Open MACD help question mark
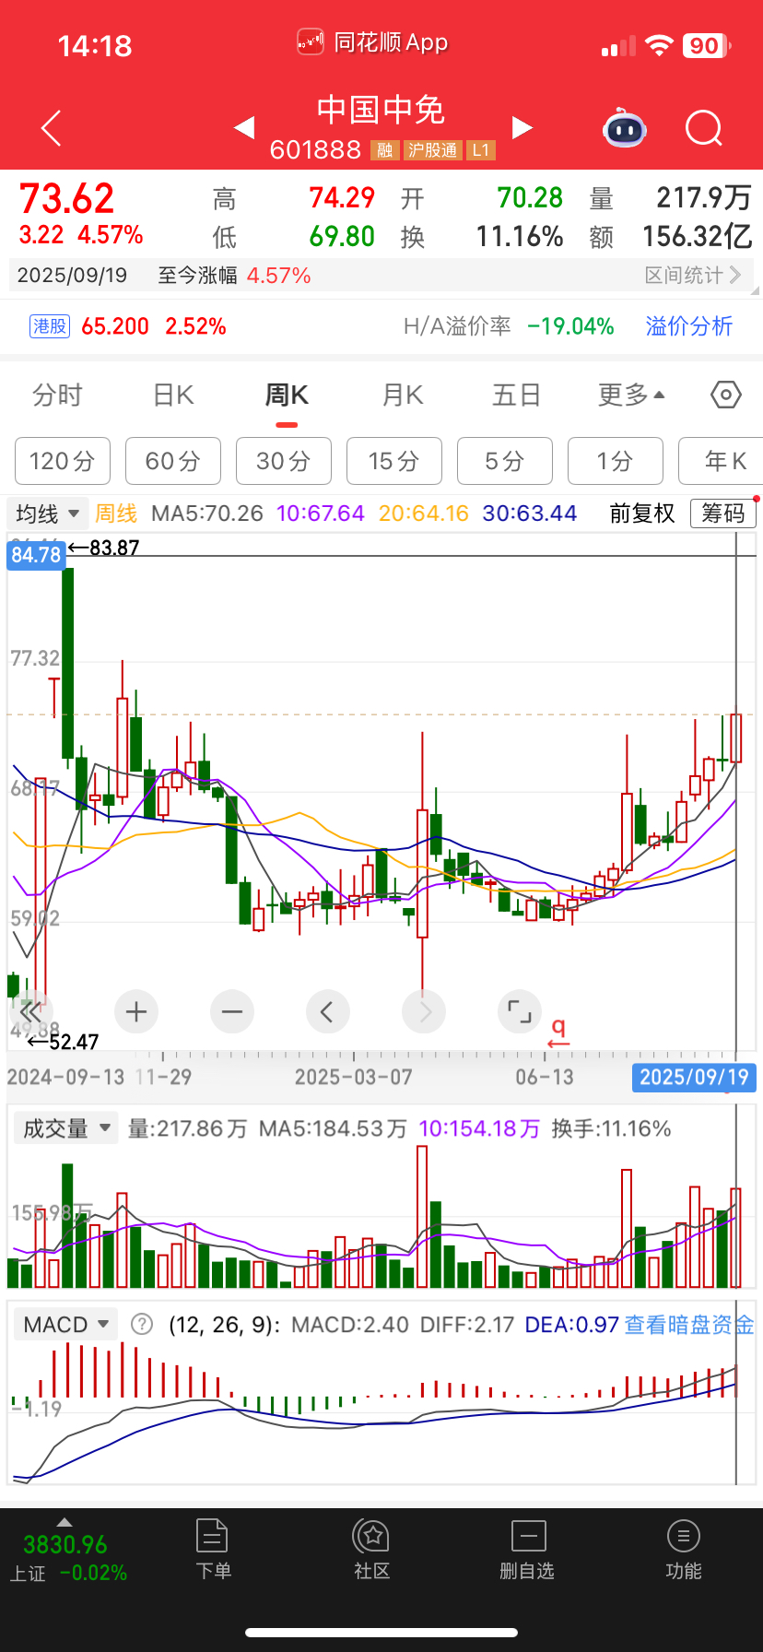763x1652 pixels. (x=142, y=1325)
